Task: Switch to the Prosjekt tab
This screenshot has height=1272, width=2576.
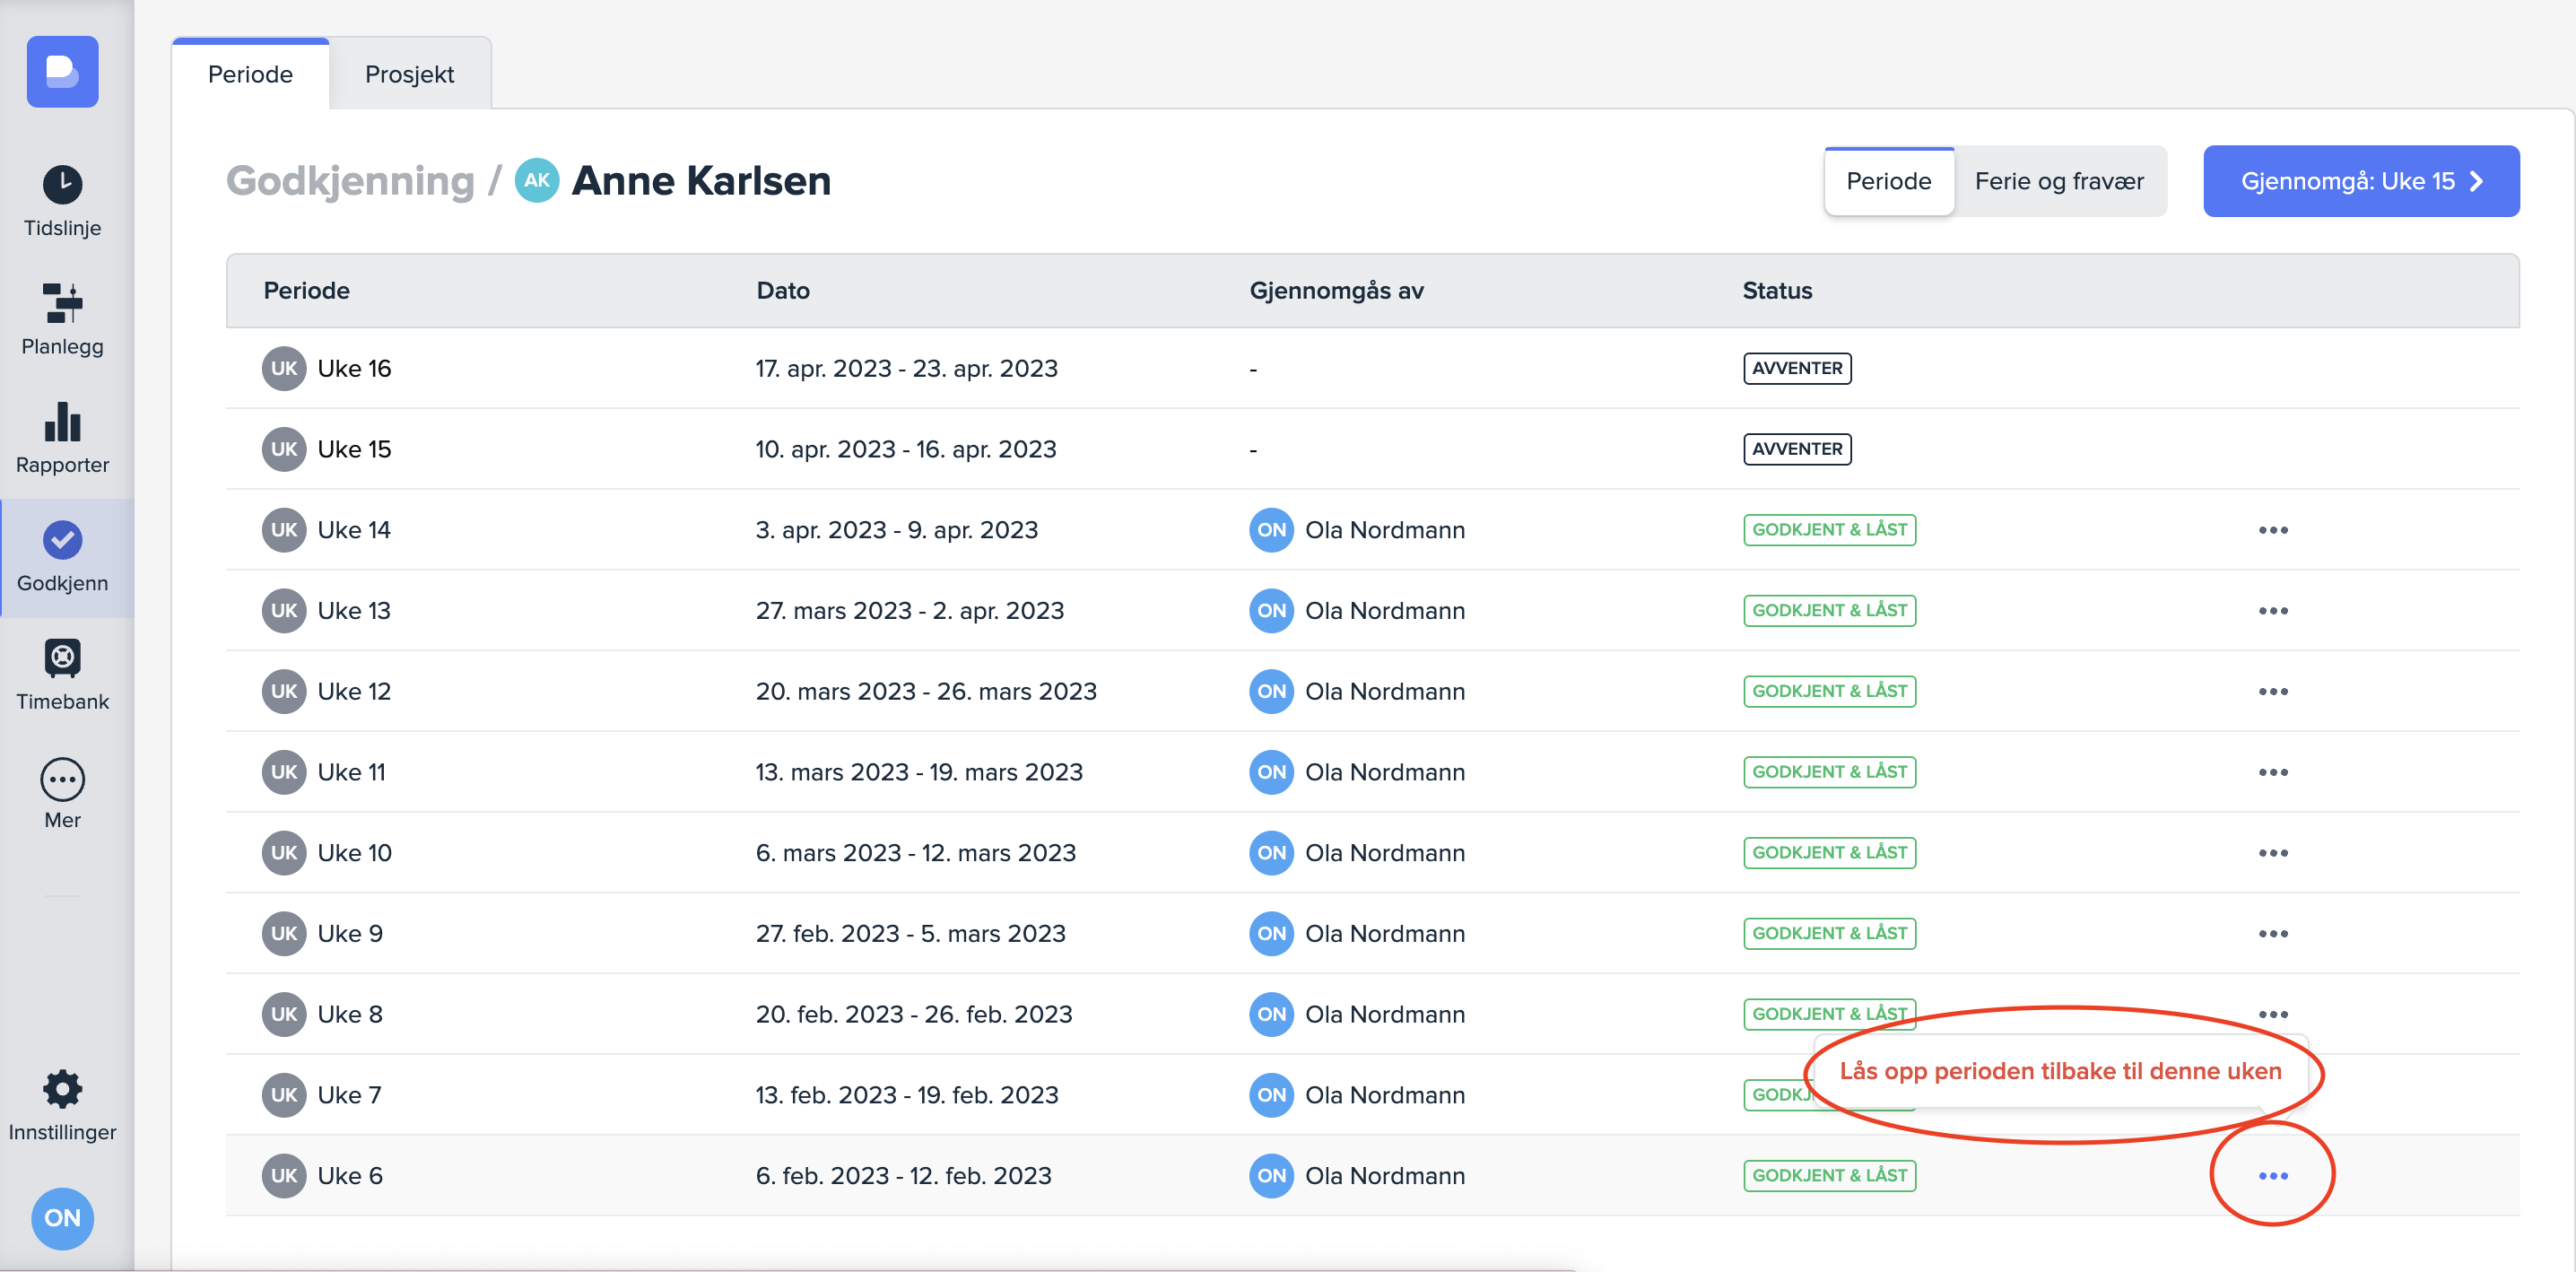Action: (409, 75)
